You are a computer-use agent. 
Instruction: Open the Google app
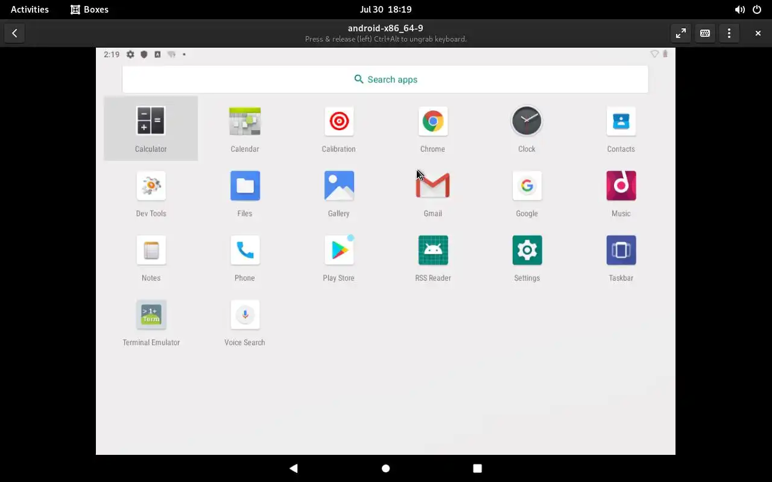(x=527, y=193)
